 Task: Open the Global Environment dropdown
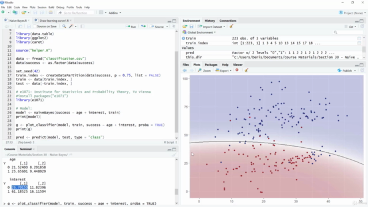click(200, 32)
